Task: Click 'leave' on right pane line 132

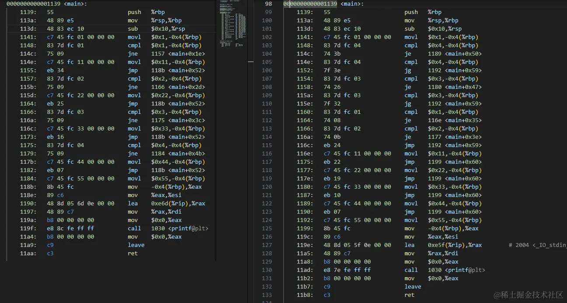Action: [x=413, y=287]
